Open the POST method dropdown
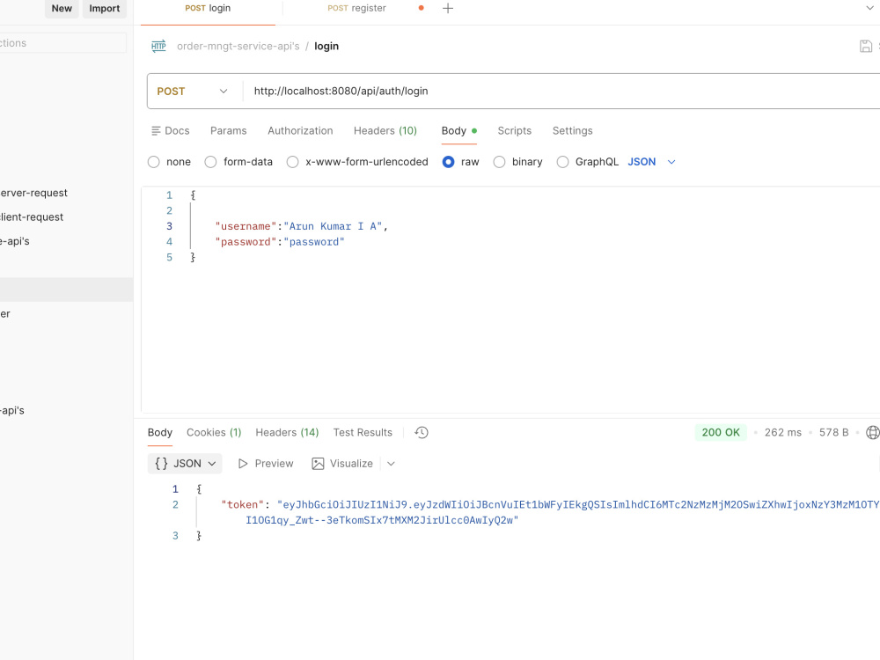 click(194, 91)
